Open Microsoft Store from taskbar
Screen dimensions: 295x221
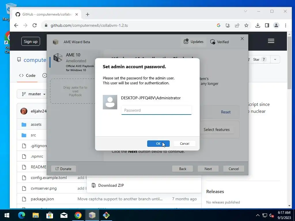point(50,215)
